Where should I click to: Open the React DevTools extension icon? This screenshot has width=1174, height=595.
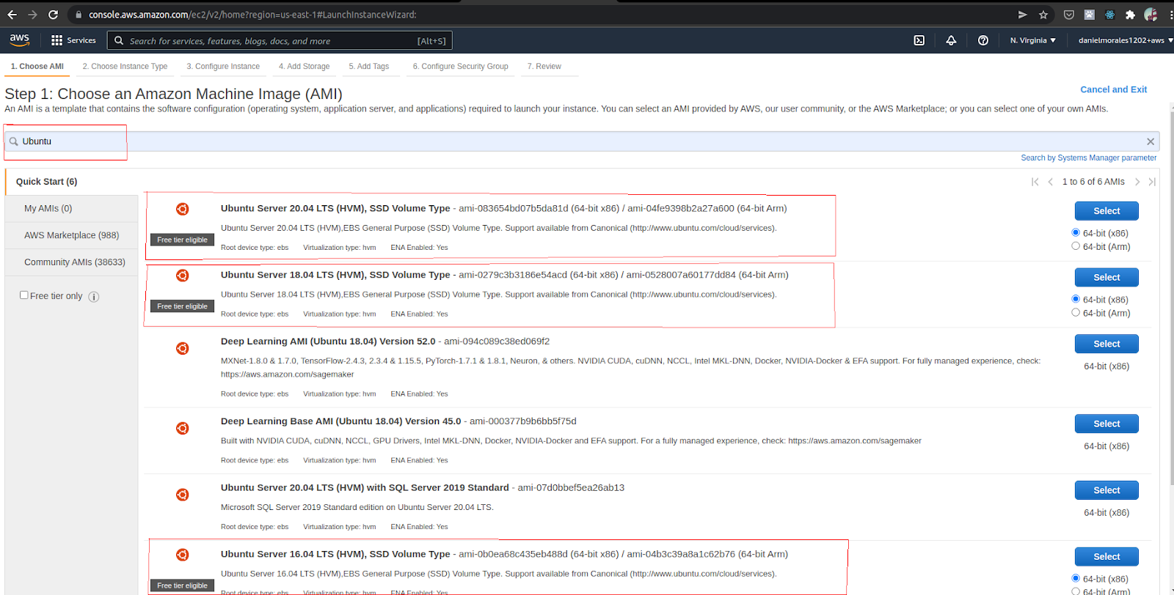tap(1109, 15)
